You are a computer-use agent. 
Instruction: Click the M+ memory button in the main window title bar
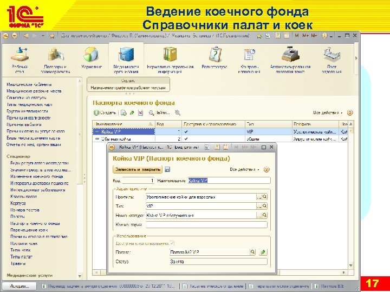pyautogui.click(x=305, y=36)
